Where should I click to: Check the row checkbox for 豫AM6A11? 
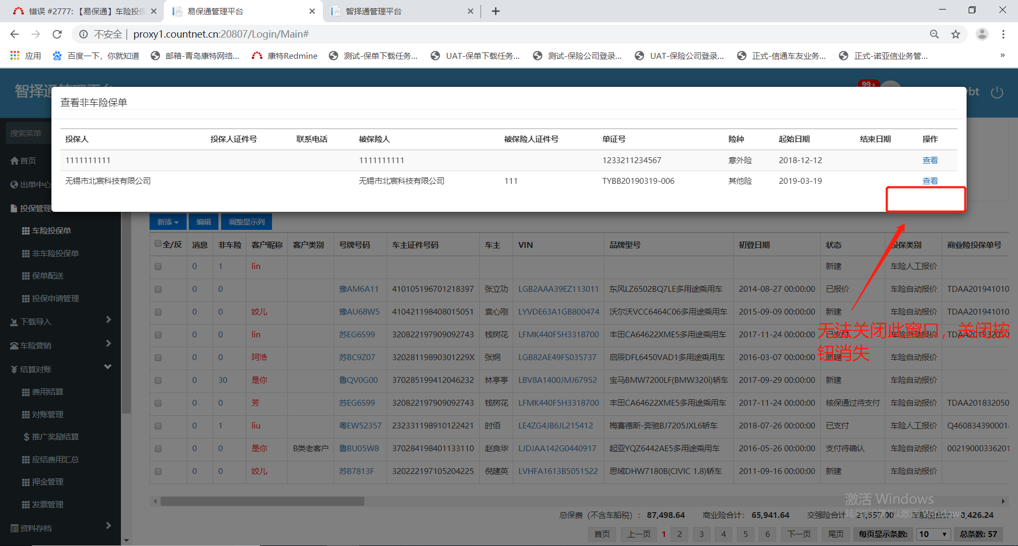click(x=158, y=289)
